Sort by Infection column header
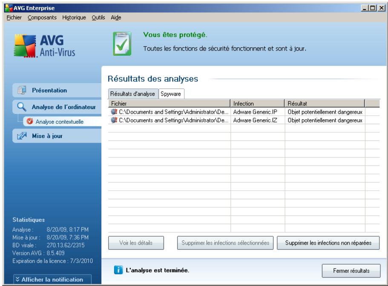 pyautogui.click(x=257, y=103)
